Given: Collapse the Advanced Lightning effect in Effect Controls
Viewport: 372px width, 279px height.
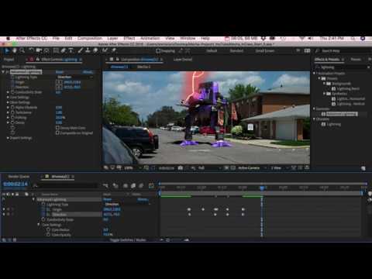Looking at the screenshot, I should click(x=3, y=72).
